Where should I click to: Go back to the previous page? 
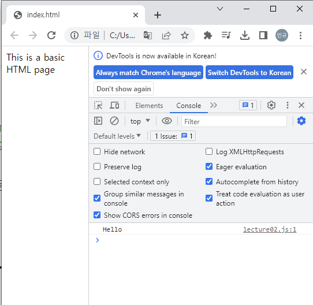(14, 36)
